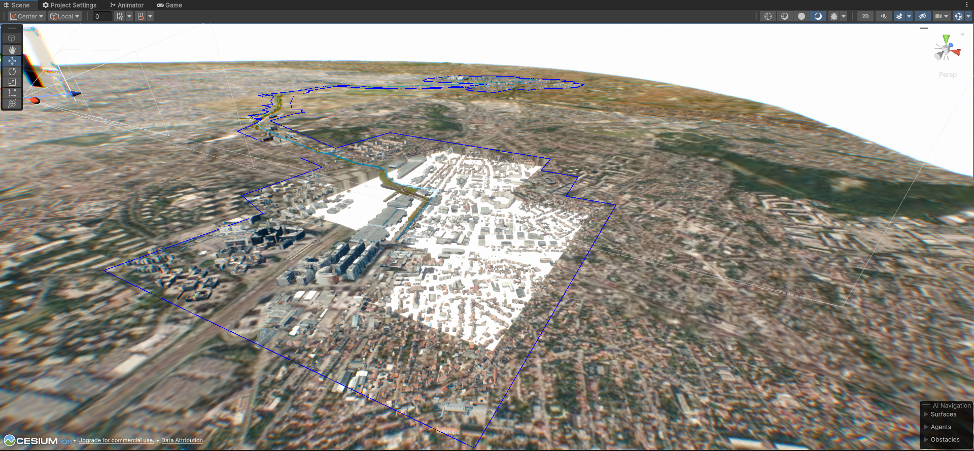Switch to the Game tab
This screenshot has height=451, width=974.
click(x=169, y=5)
